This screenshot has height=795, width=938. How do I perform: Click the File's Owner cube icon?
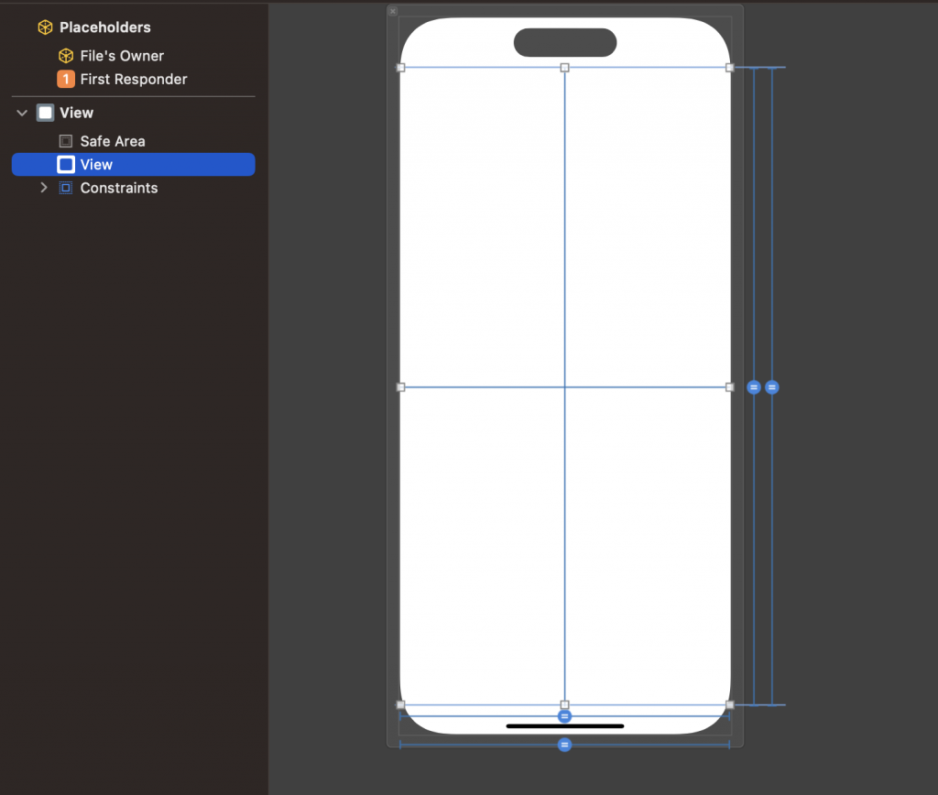pos(66,56)
